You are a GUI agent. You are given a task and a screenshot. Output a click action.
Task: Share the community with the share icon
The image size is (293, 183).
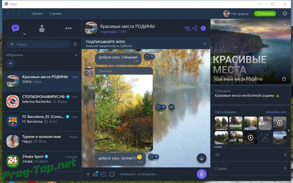(x=195, y=28)
